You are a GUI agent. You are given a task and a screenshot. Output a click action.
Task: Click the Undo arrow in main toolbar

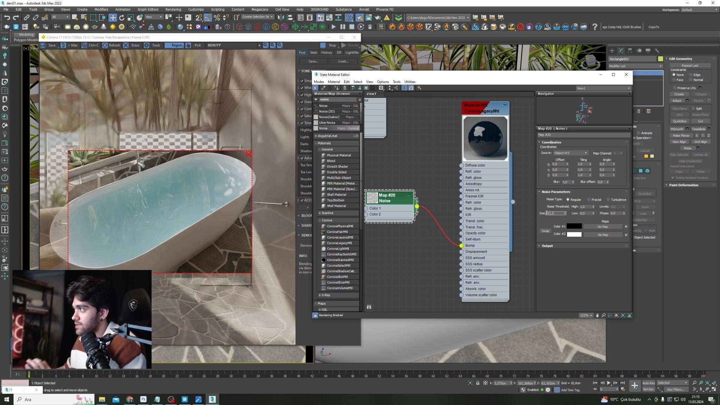tap(7, 17)
